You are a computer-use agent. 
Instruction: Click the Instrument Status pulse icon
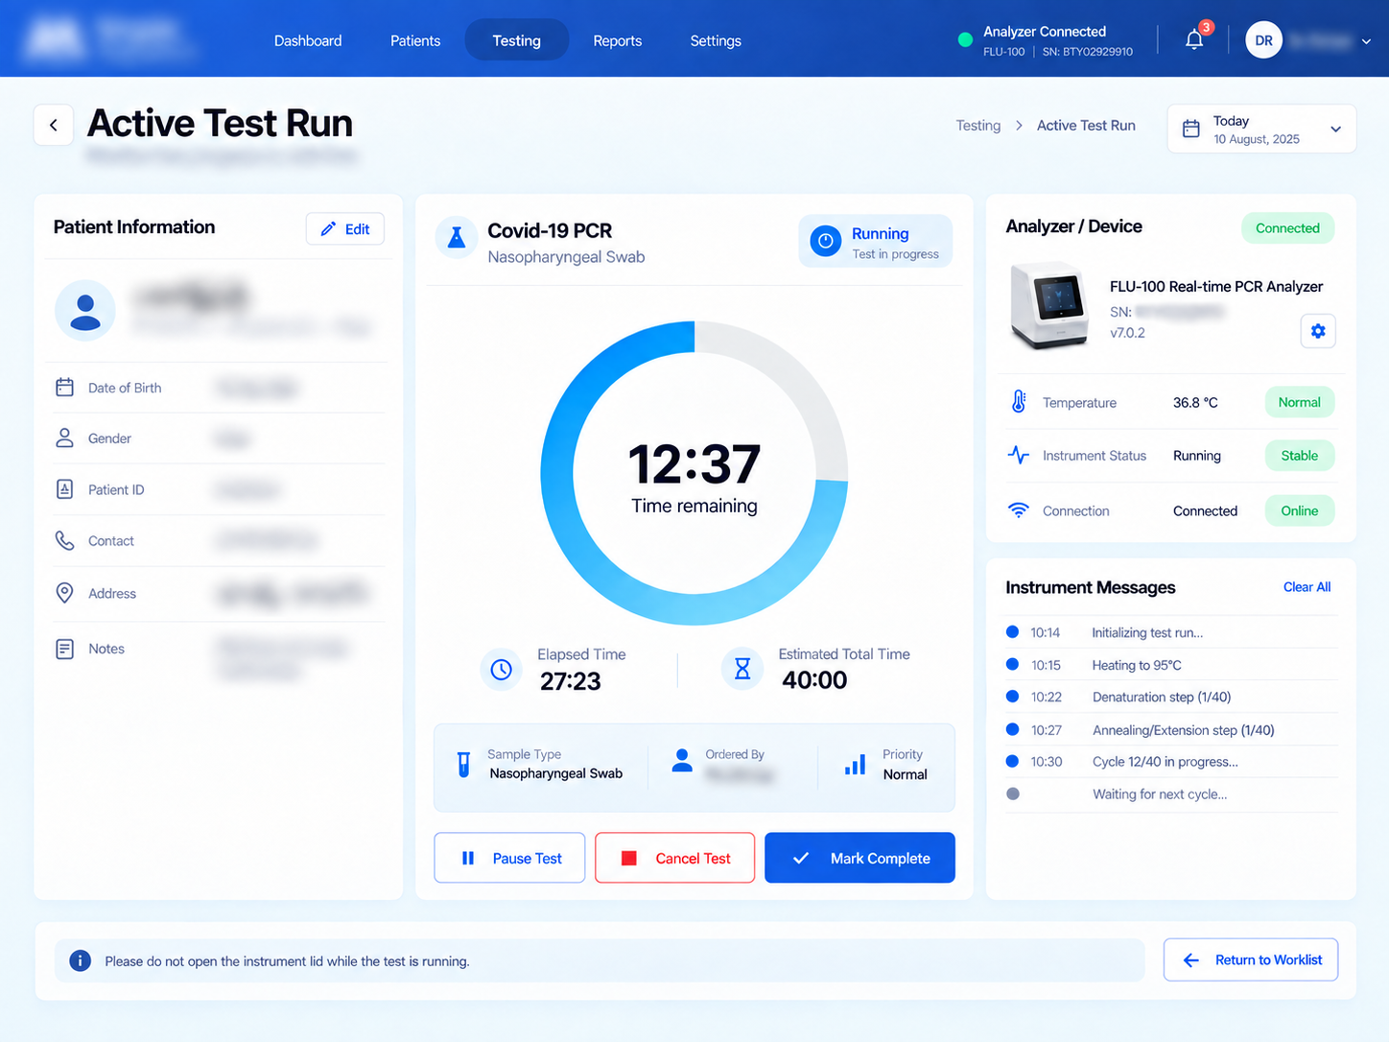[x=1019, y=455]
